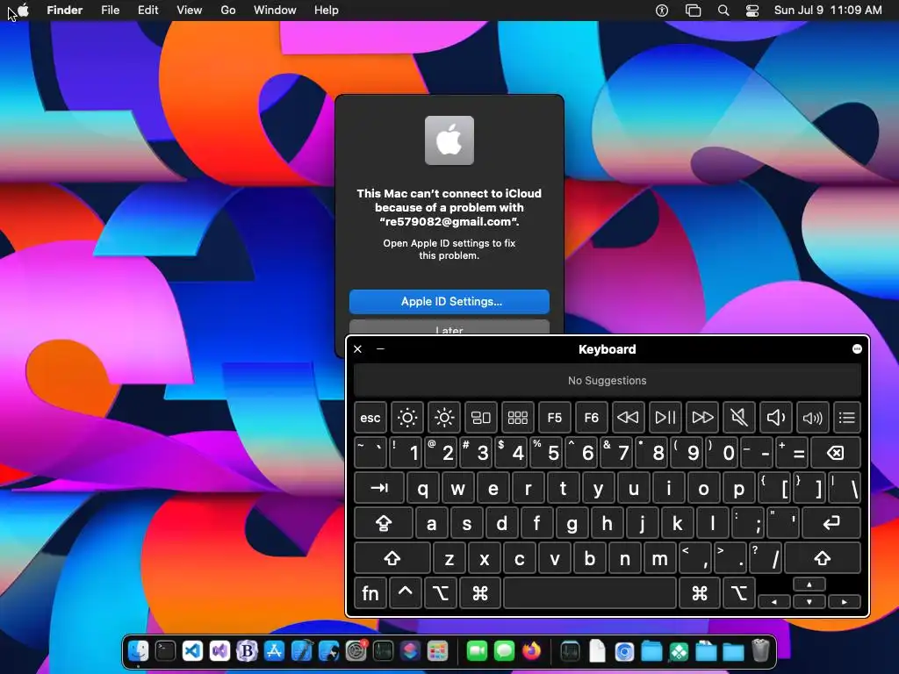The height and width of the screenshot is (674, 899).
Task: Open Visual Studio Code in the Dock
Action: click(192, 651)
